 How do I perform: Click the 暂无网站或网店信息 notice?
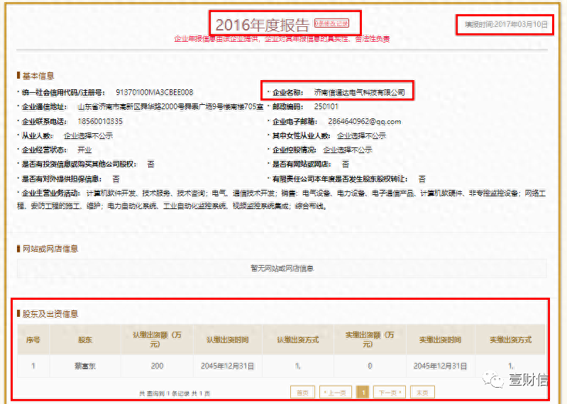coord(282,268)
